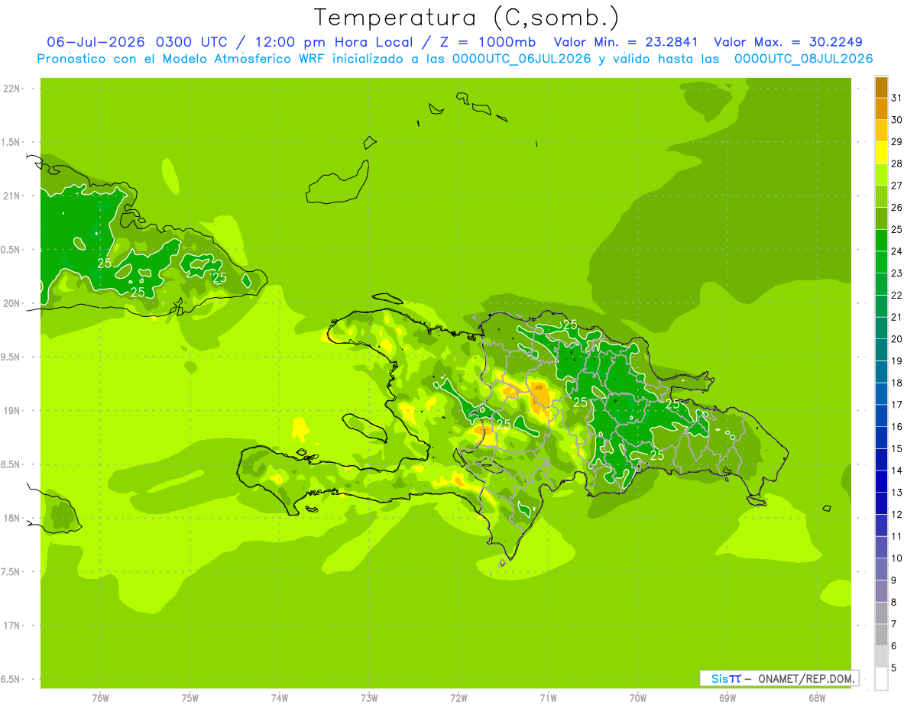Image resolution: width=917 pixels, height=708 pixels.
Task: Click the latitude axis label 20N
Action: coord(13,303)
